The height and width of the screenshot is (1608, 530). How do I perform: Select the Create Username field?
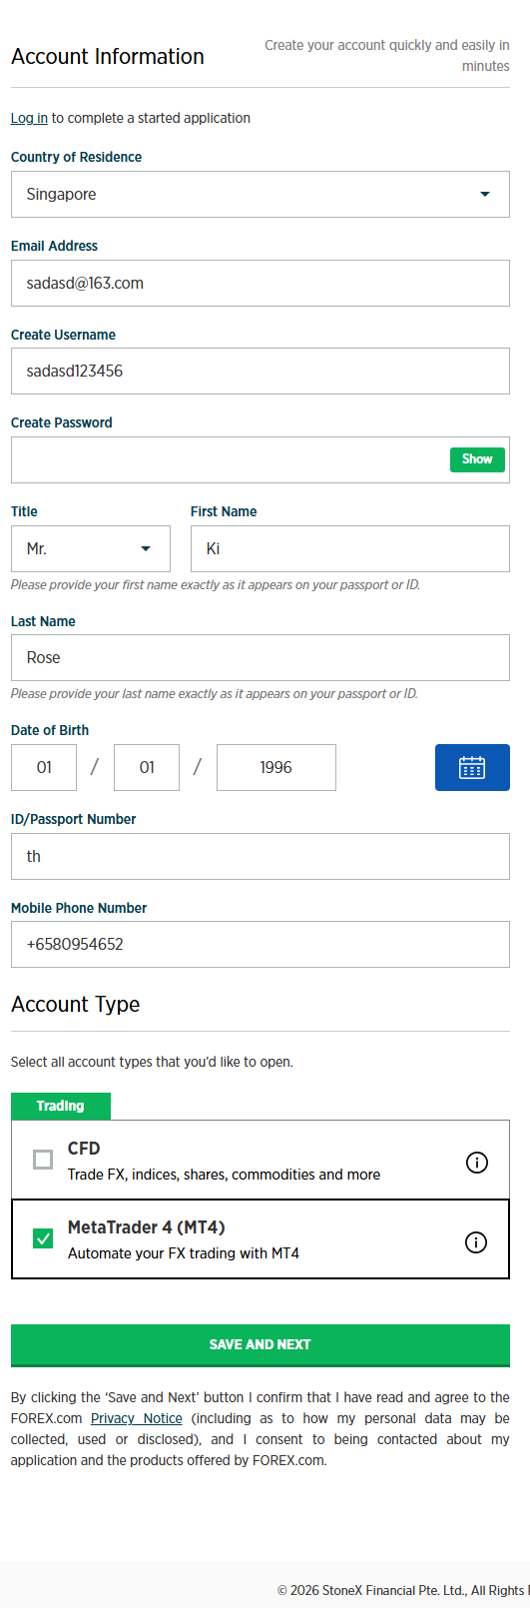point(261,371)
